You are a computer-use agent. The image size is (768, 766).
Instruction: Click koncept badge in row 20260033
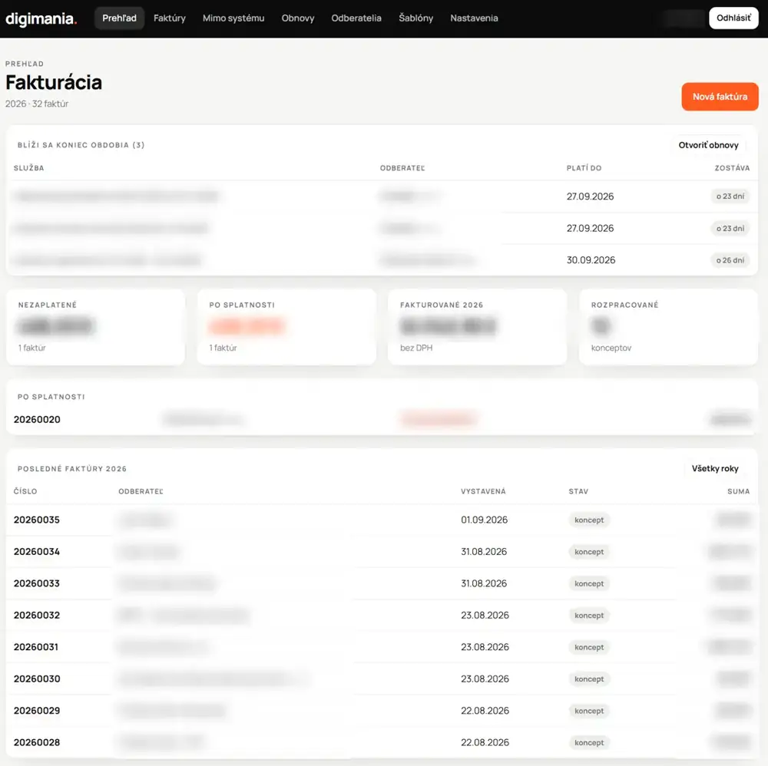(x=589, y=583)
